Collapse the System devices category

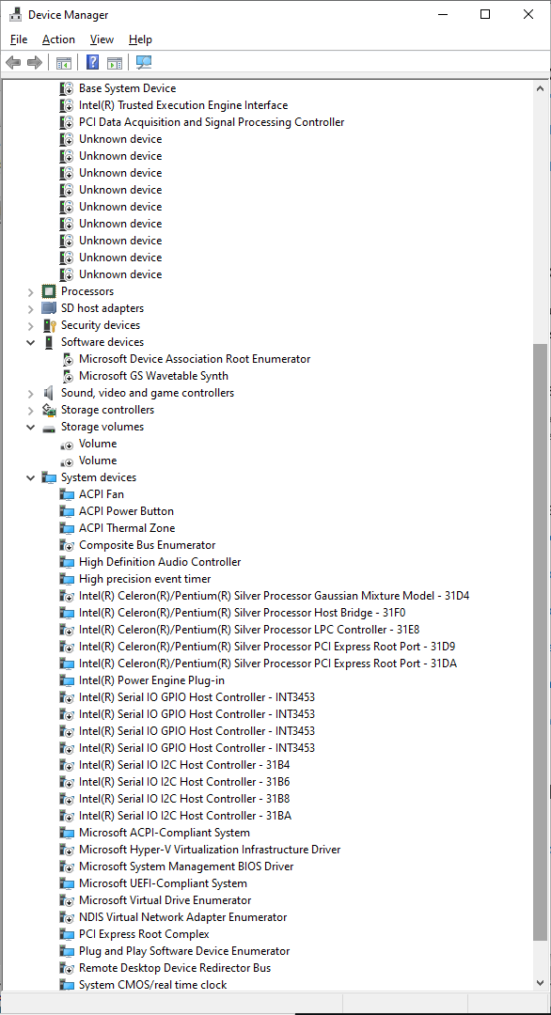click(30, 477)
